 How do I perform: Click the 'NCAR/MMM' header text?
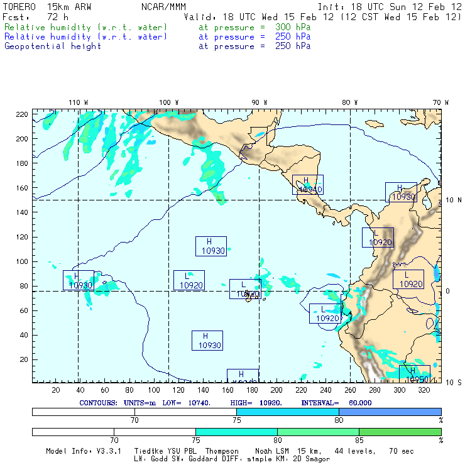(163, 7)
